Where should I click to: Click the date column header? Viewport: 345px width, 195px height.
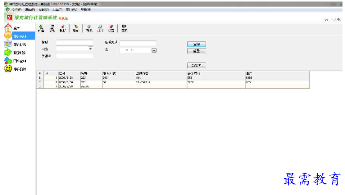(x=69, y=73)
